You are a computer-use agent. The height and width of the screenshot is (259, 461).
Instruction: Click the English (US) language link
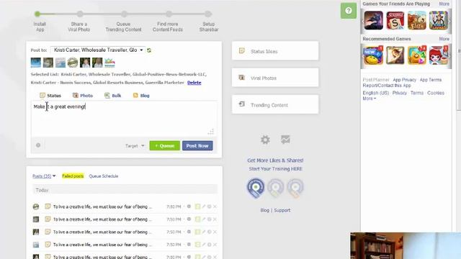pyautogui.click(x=376, y=93)
